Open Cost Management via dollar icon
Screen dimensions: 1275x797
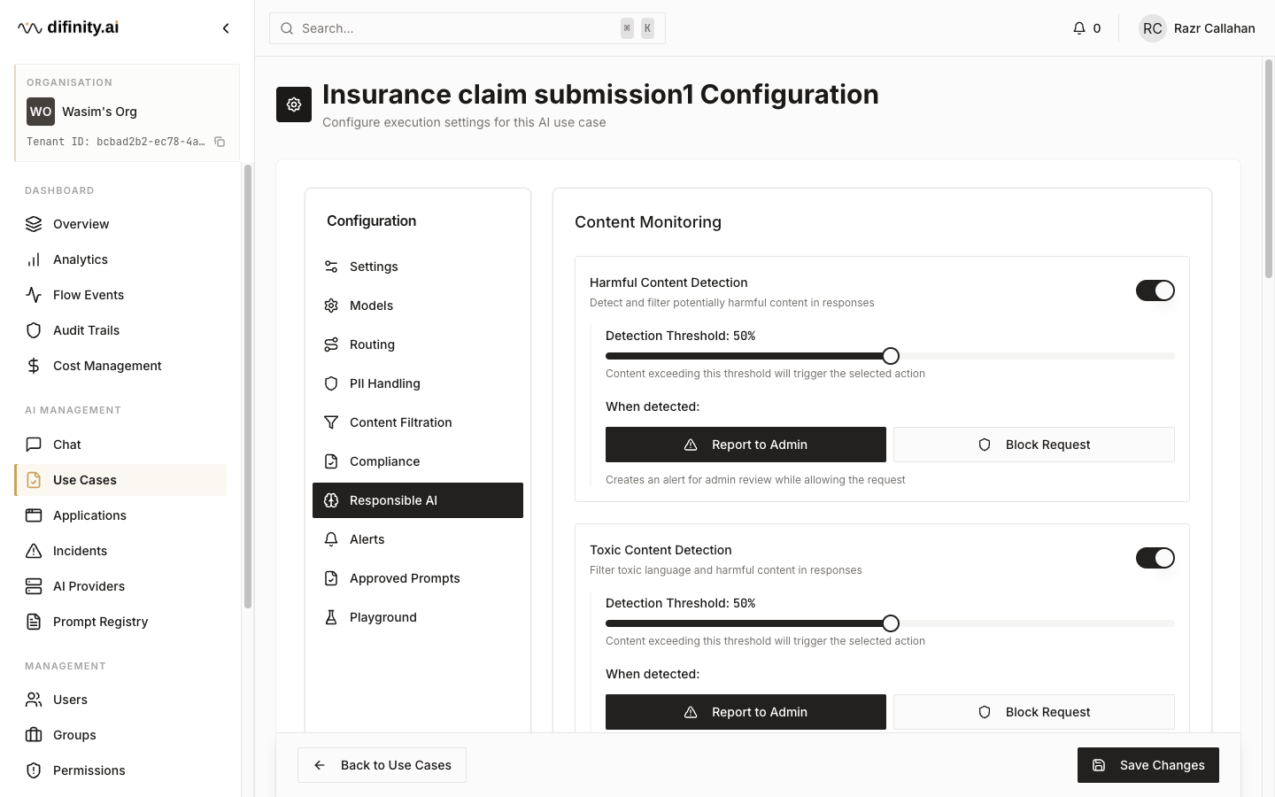click(34, 366)
